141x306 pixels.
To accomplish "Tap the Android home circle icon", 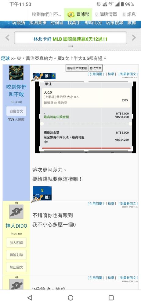I will 70,298.
